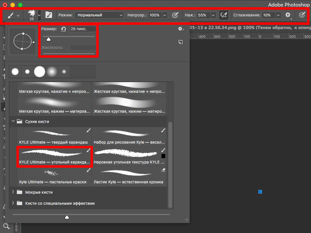The width and height of the screenshot is (311, 233).
Task: Click the brush thumbnail size slider handle
Action: (x=67, y=217)
